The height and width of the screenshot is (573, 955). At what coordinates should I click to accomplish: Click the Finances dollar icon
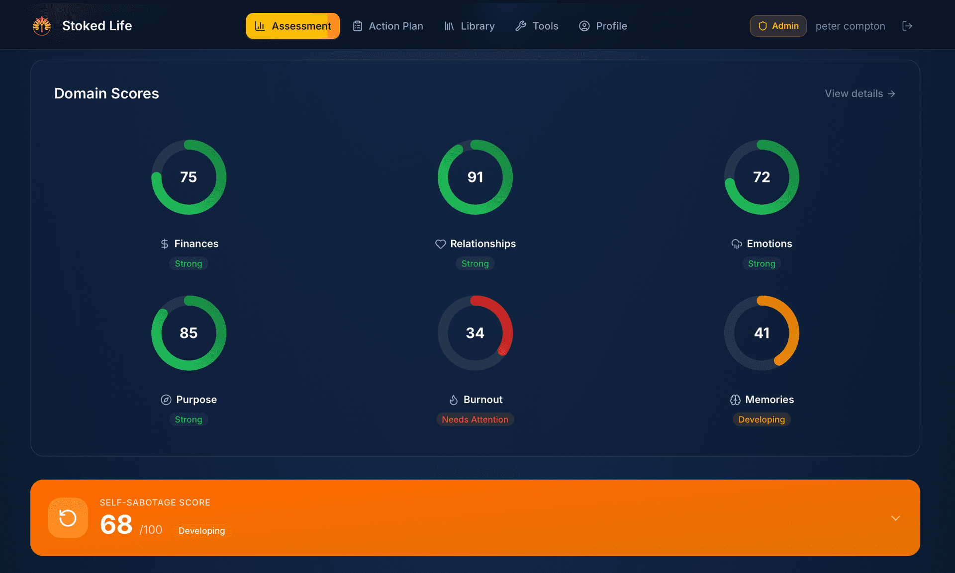tap(165, 244)
